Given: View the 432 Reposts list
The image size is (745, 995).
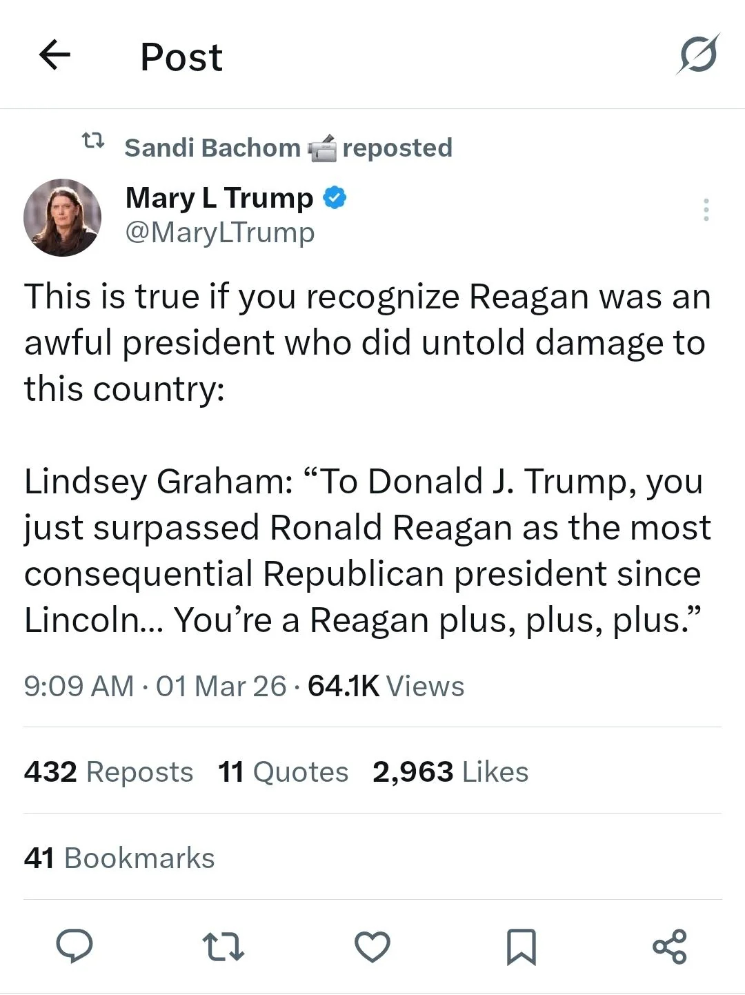Looking at the screenshot, I should coord(108,771).
